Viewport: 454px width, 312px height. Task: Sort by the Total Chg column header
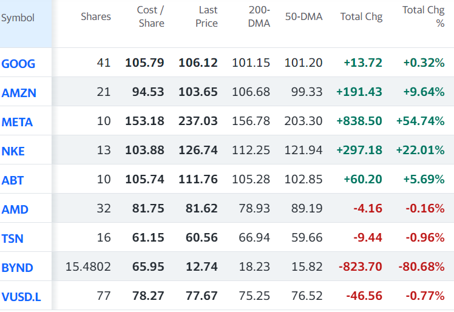coord(361,17)
